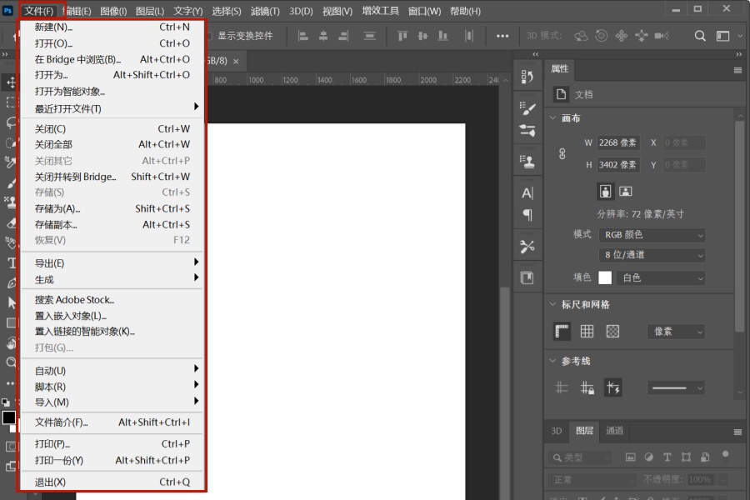Open the 窗口(W) menu
The height and width of the screenshot is (500, 750).
(x=424, y=11)
